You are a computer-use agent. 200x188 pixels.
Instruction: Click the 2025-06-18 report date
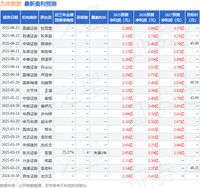click(11, 74)
